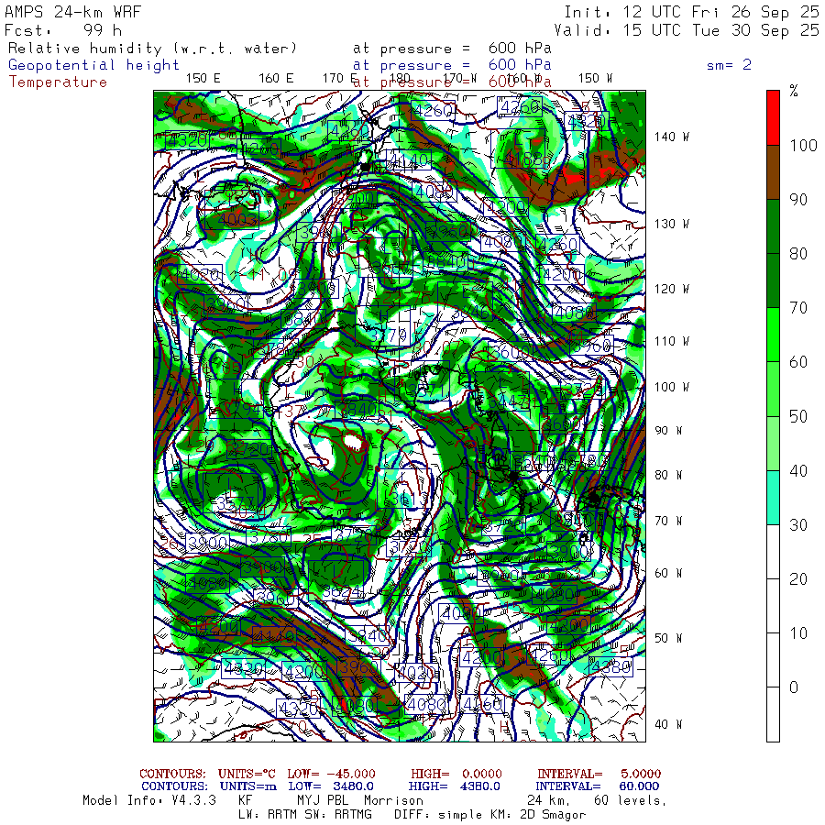Pick the cyan 30–40% colorbar segment
The height and width of the screenshot is (825, 825).
(773, 497)
